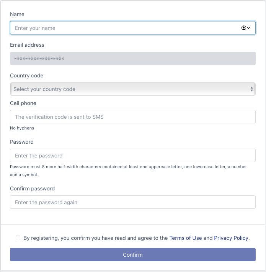
Task: Click the Country code label
Action: pos(27,75)
